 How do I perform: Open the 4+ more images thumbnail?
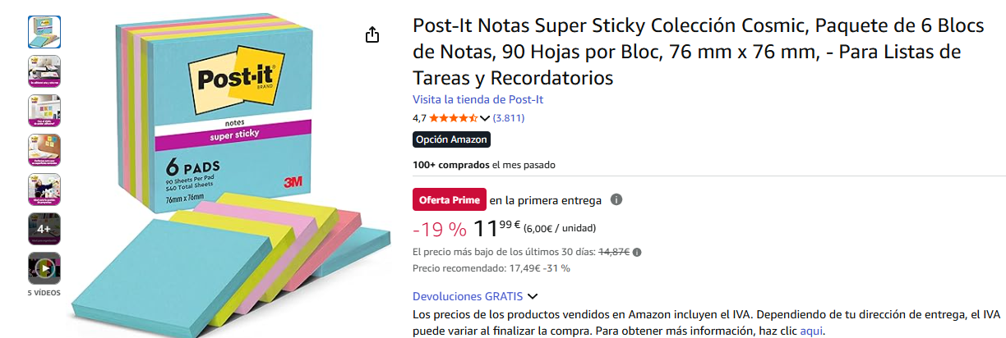[44, 229]
